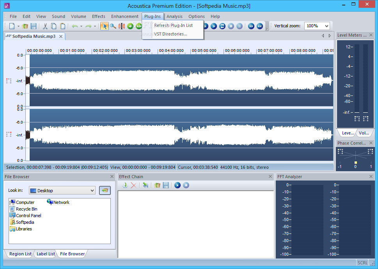Click the Paste clipboard icon

(62, 26)
